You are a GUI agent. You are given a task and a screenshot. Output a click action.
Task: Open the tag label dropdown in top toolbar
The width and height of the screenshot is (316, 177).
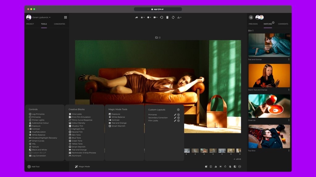[x=156, y=18]
